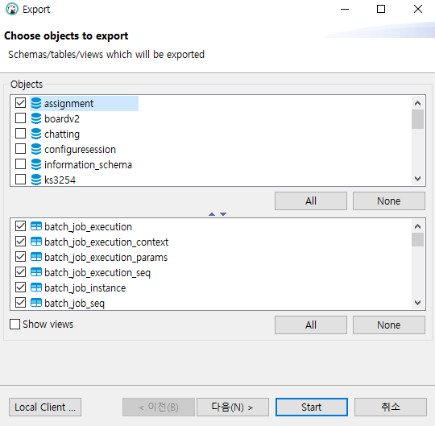Select the boardv2 schema name
The width and height of the screenshot is (435, 426).
pos(62,118)
